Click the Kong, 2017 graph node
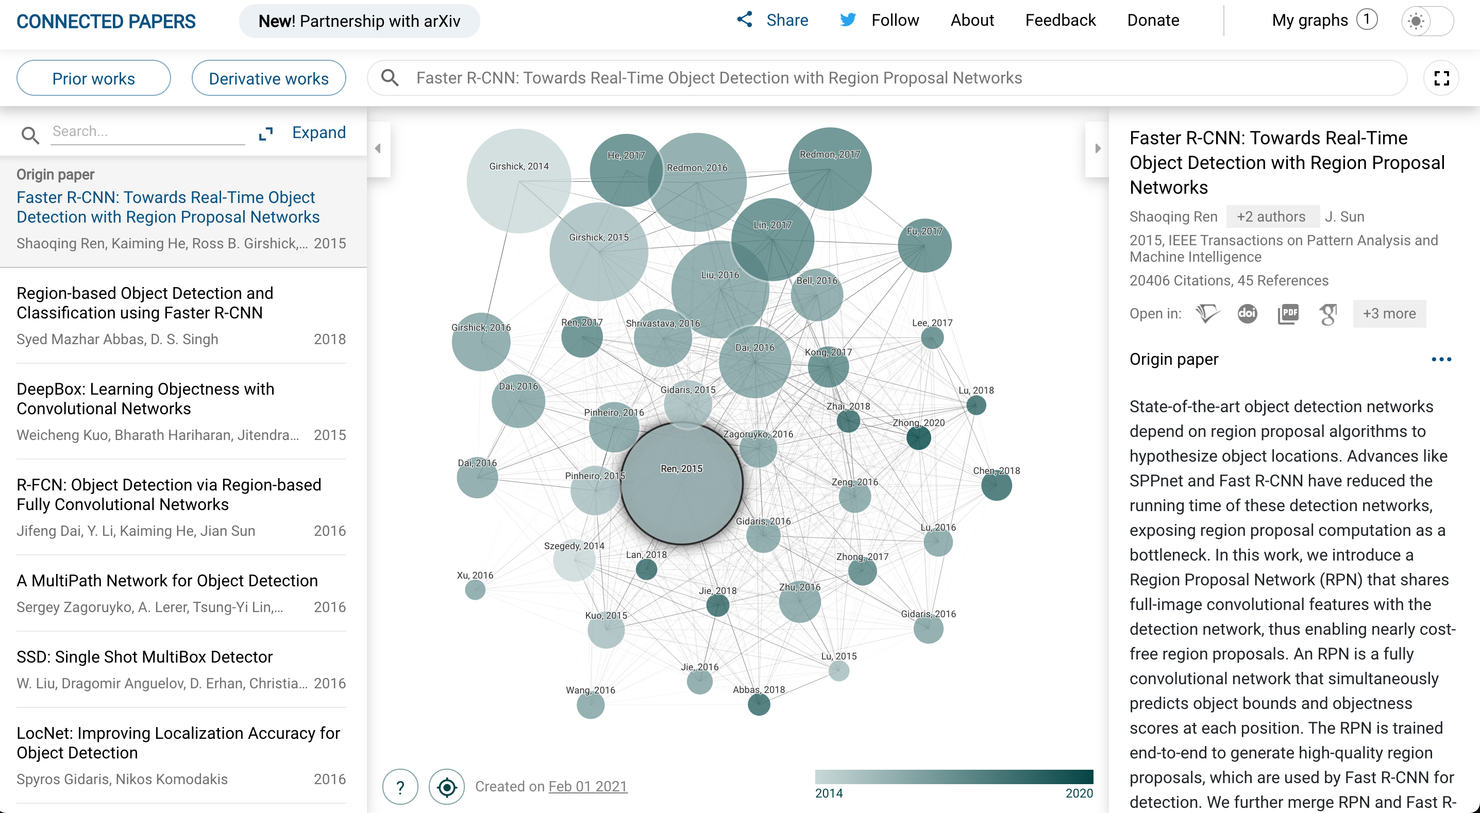 [828, 366]
